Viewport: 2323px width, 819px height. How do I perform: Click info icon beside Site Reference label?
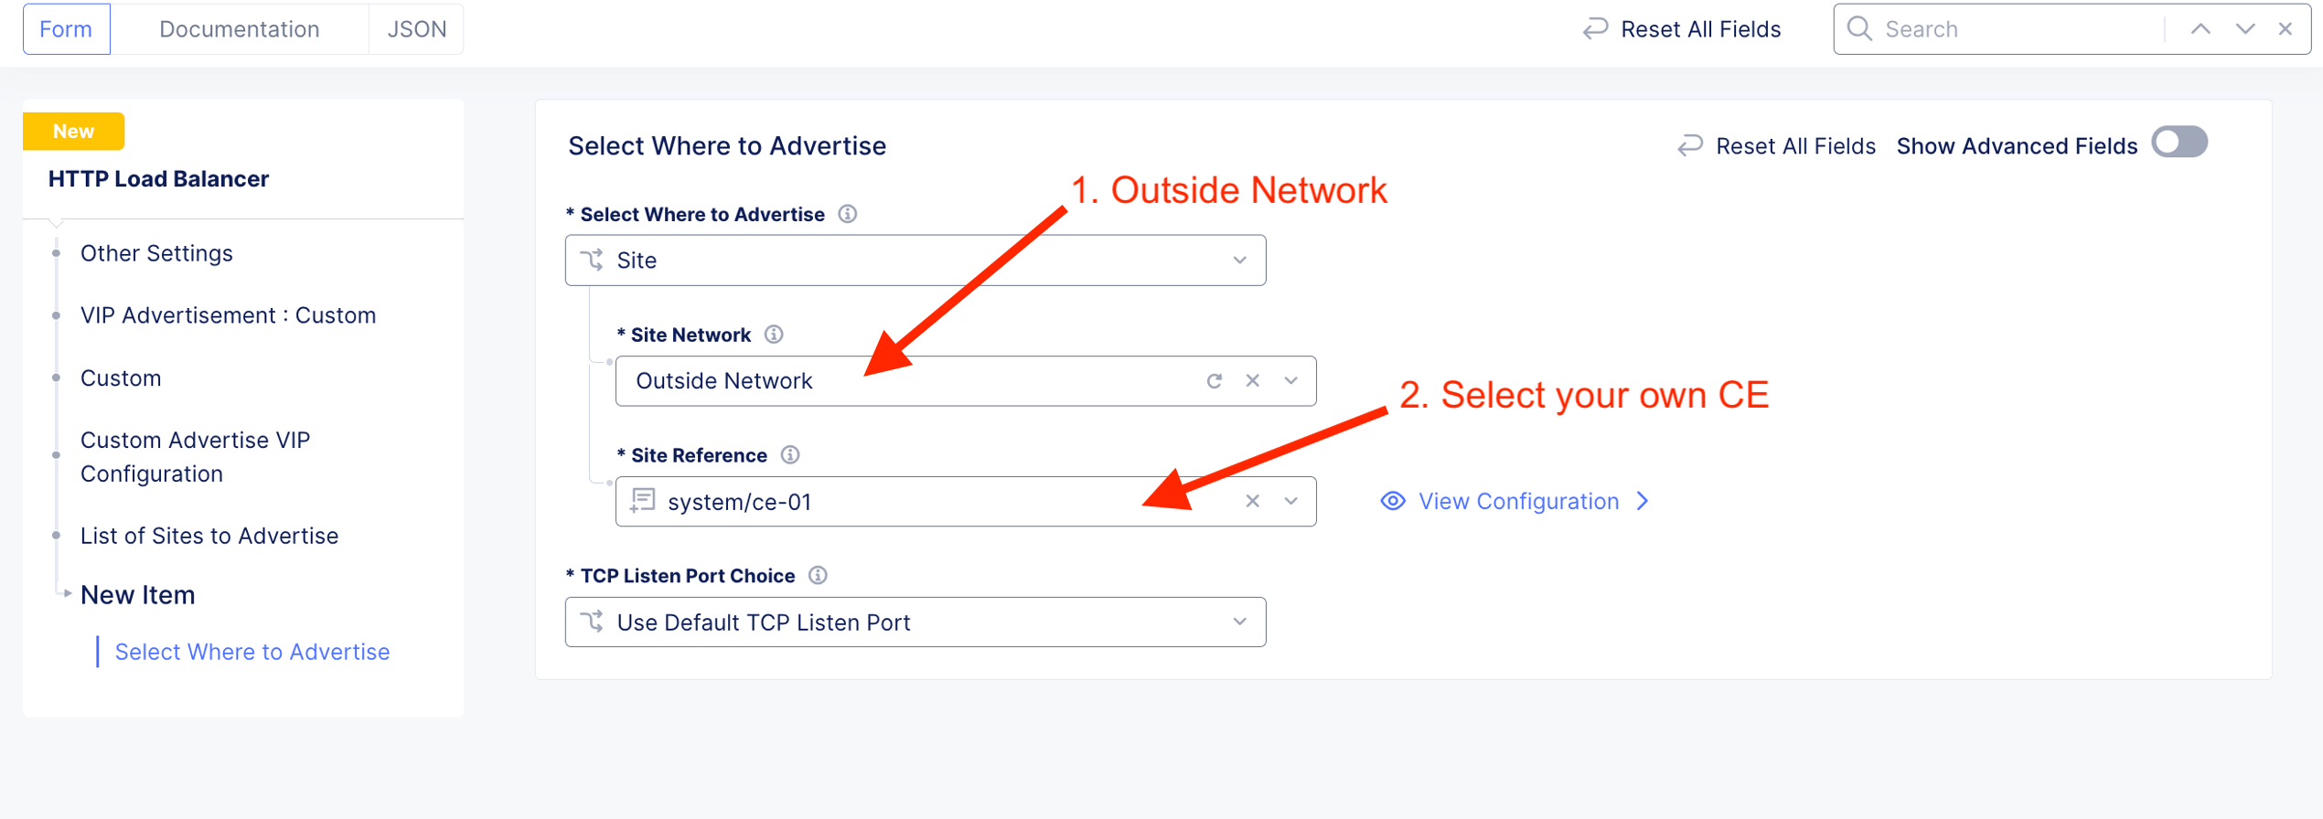coord(790,455)
